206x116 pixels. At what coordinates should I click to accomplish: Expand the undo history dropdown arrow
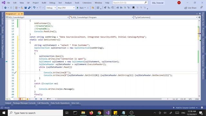37,8
